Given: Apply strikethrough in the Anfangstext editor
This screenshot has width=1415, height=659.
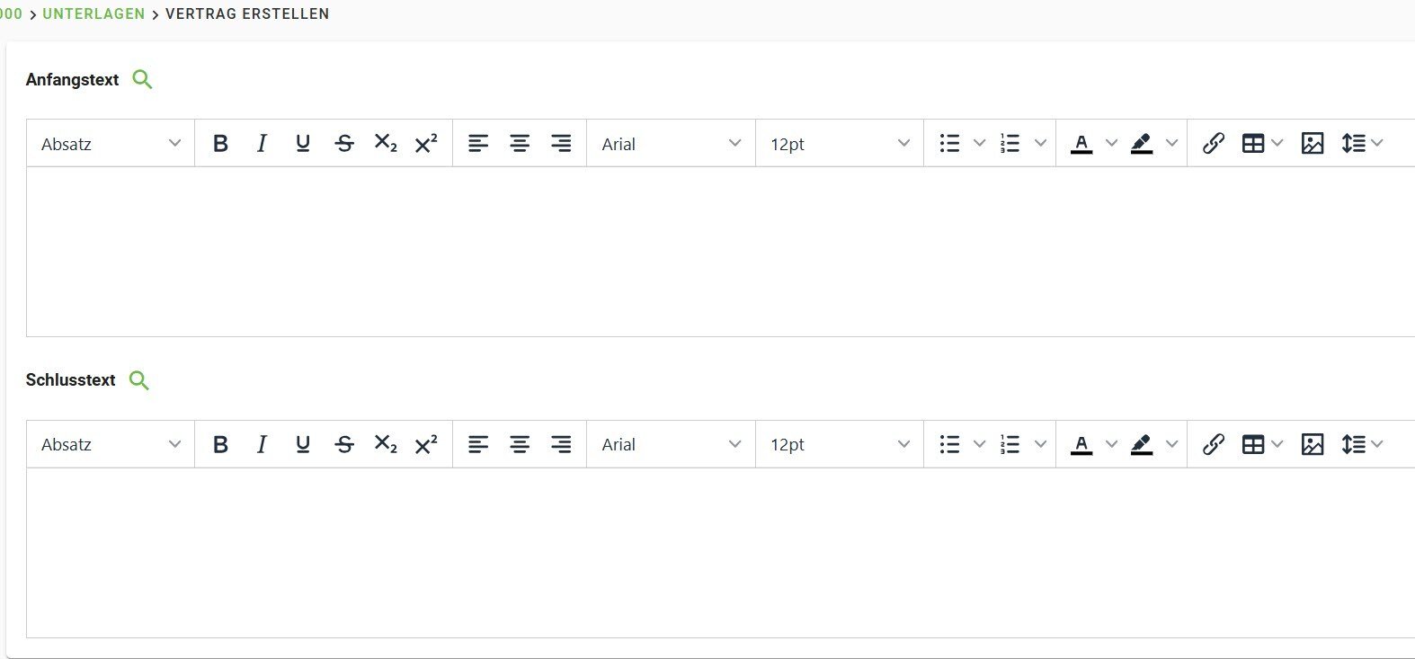Looking at the screenshot, I should (x=344, y=144).
